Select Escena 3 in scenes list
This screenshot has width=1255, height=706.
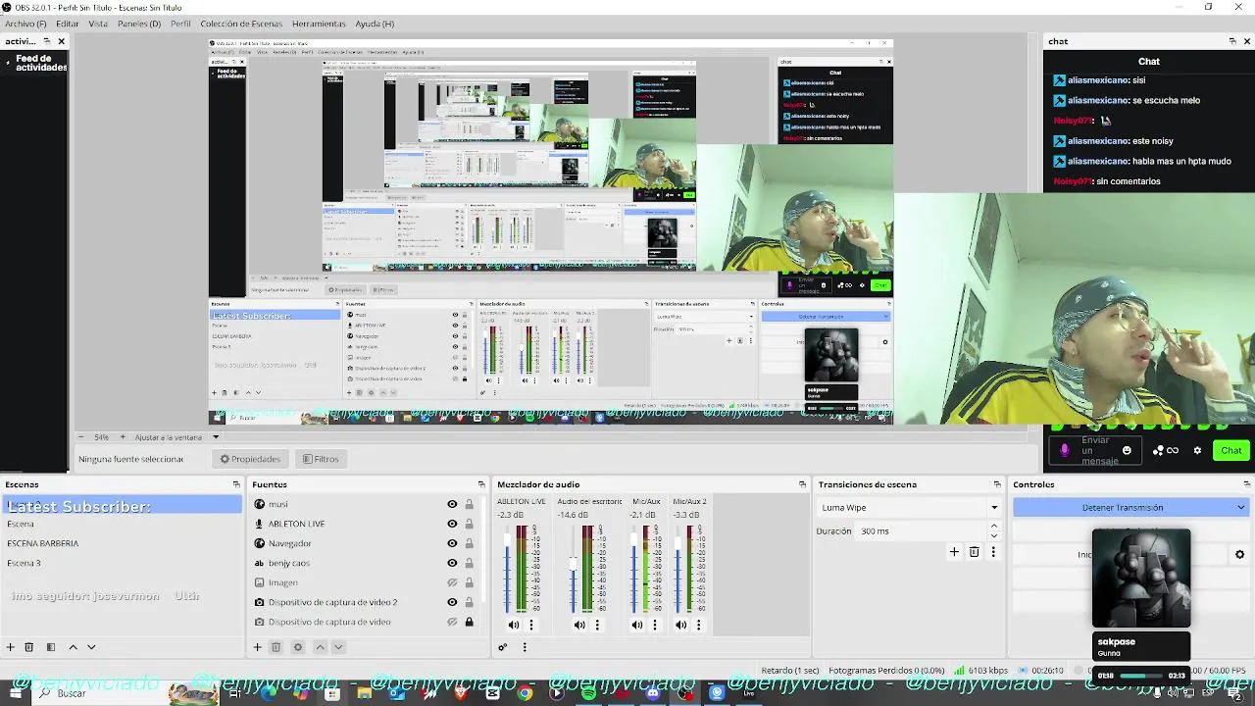click(x=24, y=563)
